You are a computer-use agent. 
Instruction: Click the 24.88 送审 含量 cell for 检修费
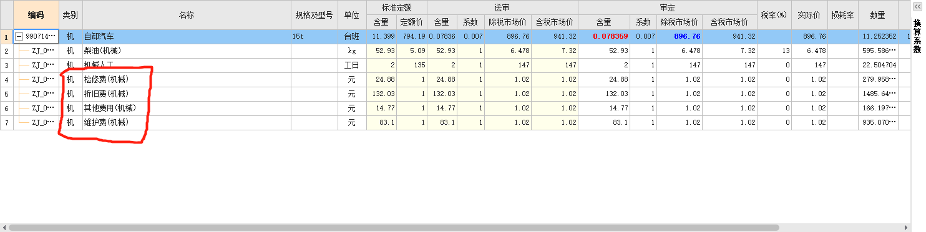442,79
